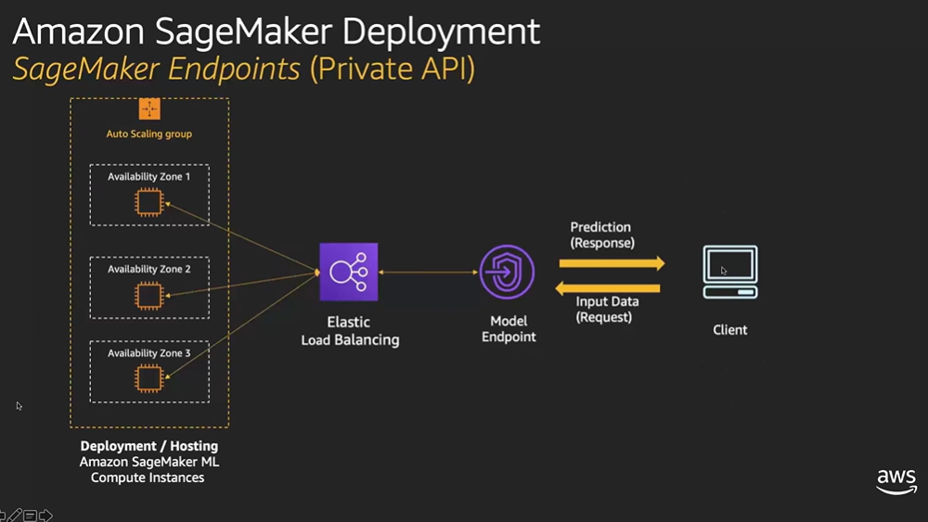928x522 pixels.
Task: Click the compute chip in Availability Zone 2
Action: coord(149,295)
